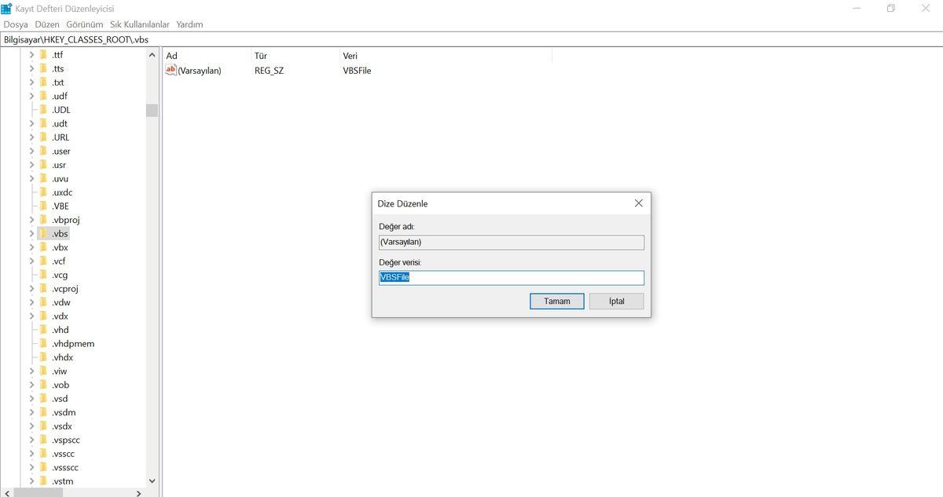Click the Değer adı field
The height and width of the screenshot is (497, 943).
tap(511, 242)
